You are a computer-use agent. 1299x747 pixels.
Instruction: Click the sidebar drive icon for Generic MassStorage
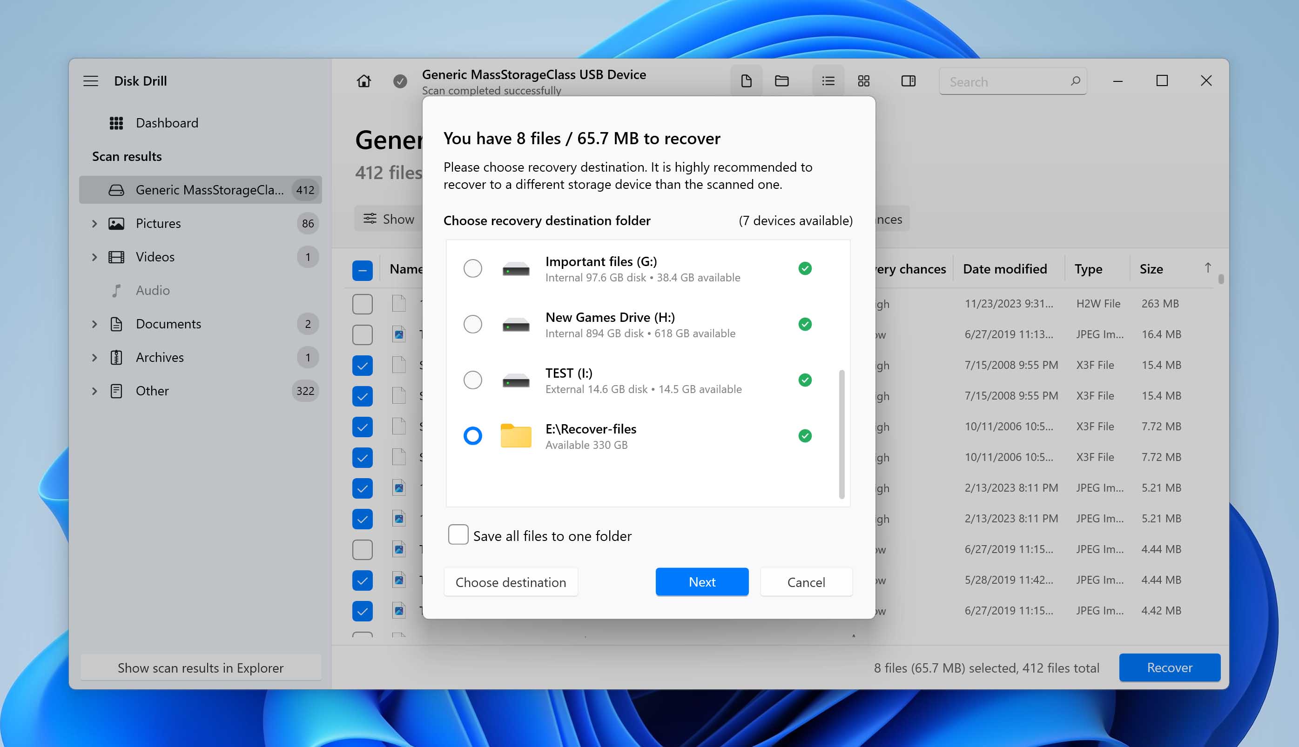pyautogui.click(x=116, y=190)
